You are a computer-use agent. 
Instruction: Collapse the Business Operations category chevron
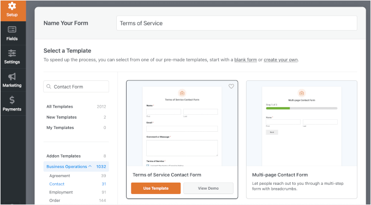(x=90, y=166)
